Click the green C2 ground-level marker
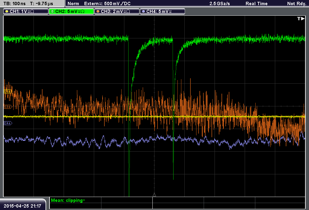Viewport: 309px width, 210px height. (8, 38)
